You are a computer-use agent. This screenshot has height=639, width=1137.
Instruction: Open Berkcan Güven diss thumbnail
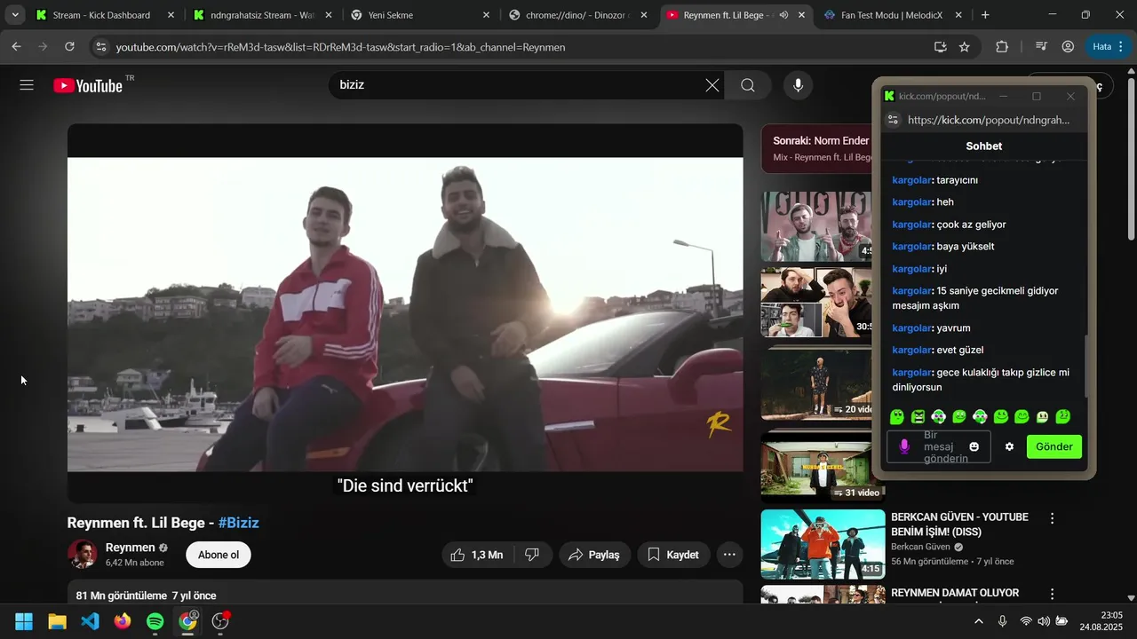click(823, 544)
